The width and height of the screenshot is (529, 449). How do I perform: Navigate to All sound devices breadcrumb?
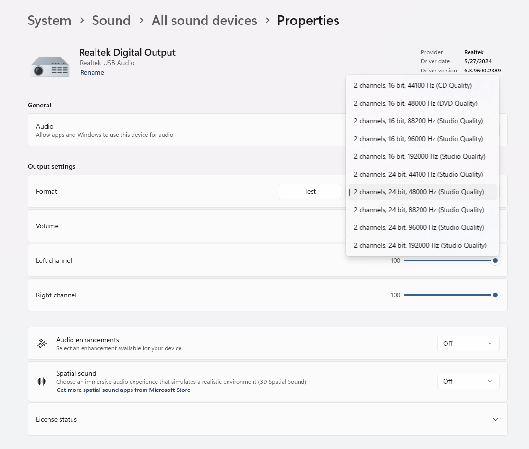click(204, 21)
